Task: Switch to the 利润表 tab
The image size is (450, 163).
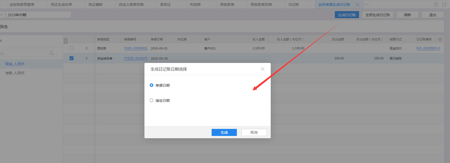Action: point(195,5)
